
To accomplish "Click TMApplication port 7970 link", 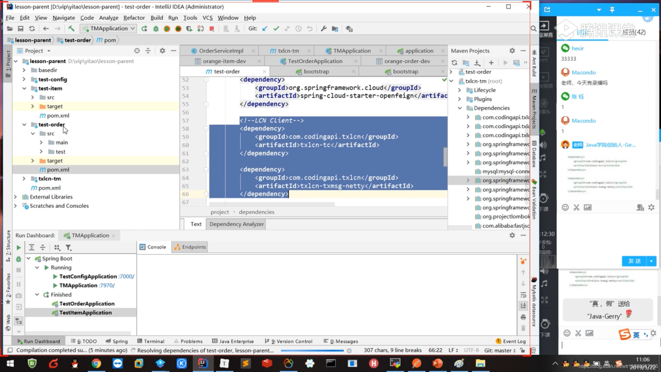I will pos(107,285).
